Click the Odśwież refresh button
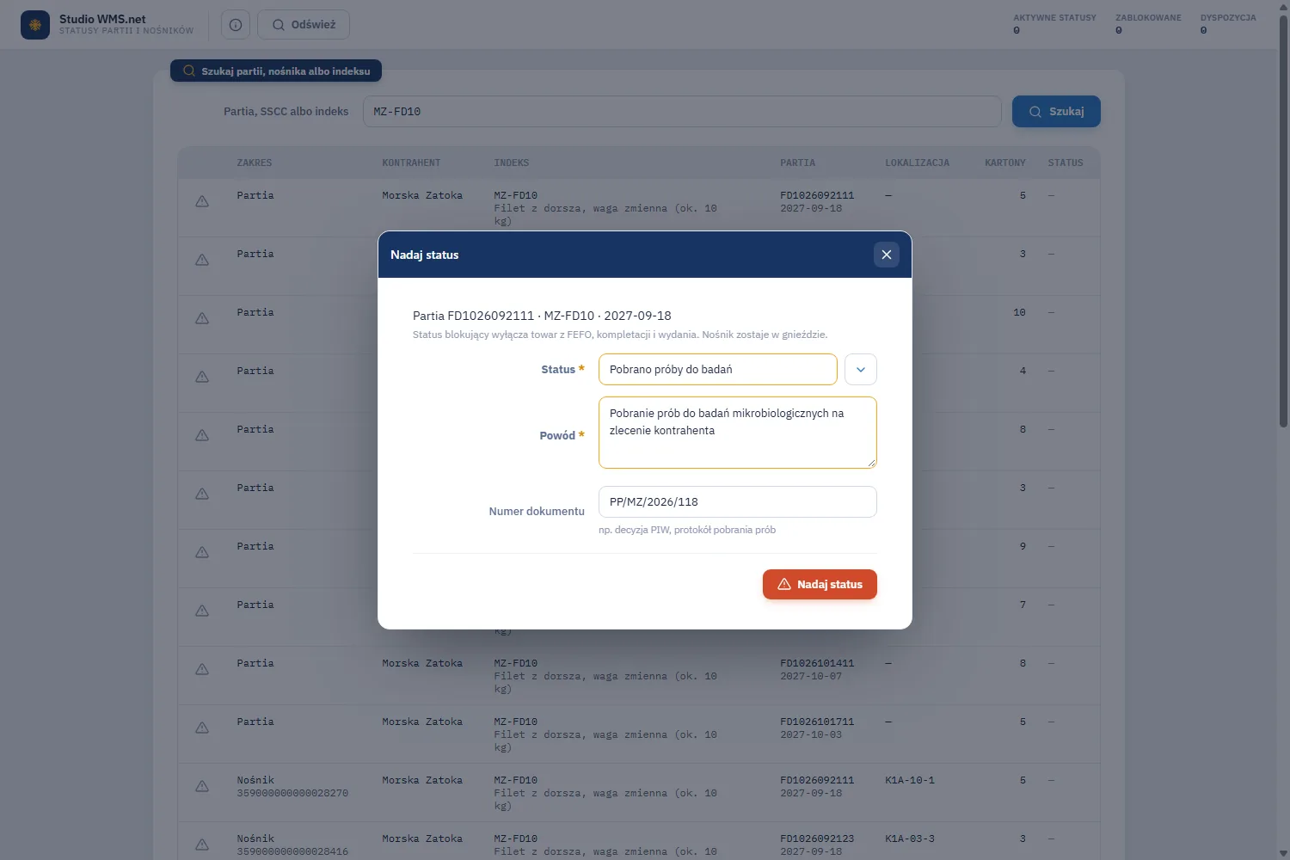1290x860 pixels. coord(304,25)
